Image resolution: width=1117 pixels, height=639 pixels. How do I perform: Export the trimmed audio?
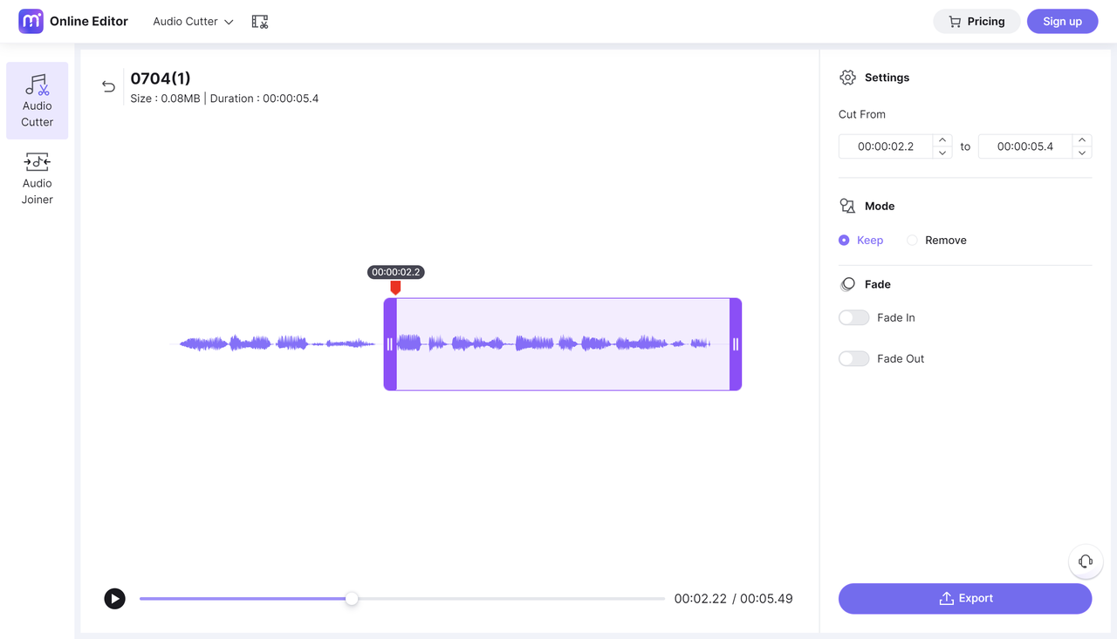(964, 598)
